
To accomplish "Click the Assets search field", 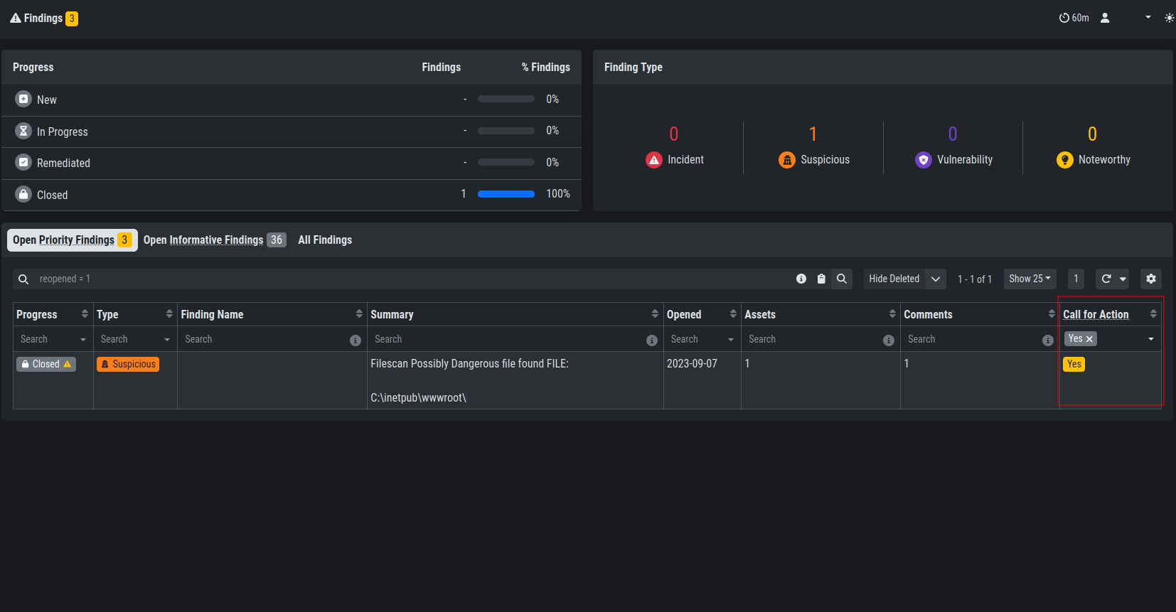I will click(813, 339).
